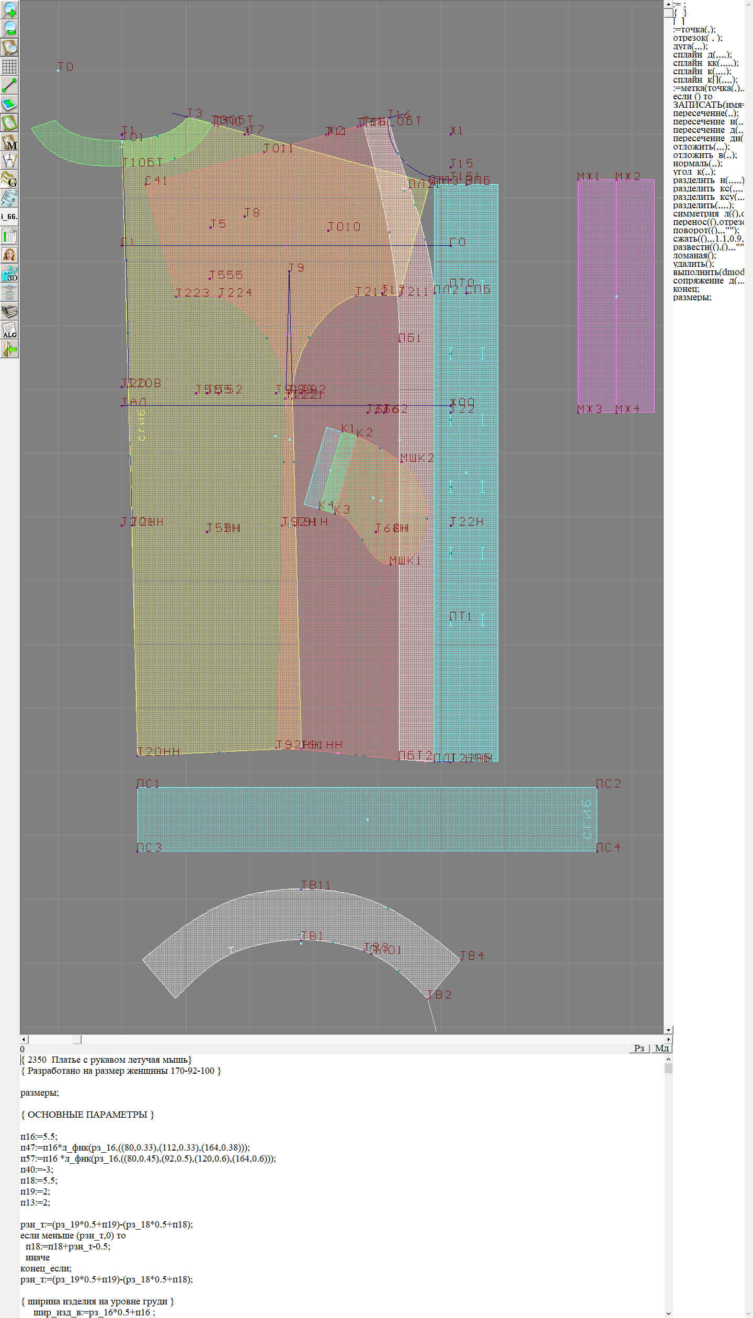Insert the 'отрезок( , );' command template
The width and height of the screenshot is (753, 1318).
coord(698,38)
